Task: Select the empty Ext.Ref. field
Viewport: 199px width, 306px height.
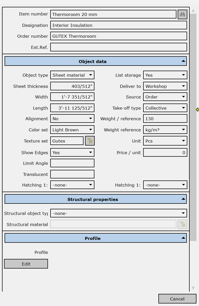Action: (119, 47)
